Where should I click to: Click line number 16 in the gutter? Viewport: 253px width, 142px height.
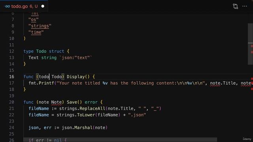[x=11, y=77]
